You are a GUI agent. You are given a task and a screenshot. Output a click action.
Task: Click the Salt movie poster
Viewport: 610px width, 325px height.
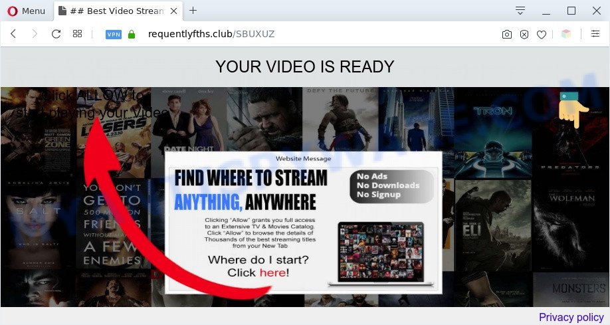click(x=38, y=224)
